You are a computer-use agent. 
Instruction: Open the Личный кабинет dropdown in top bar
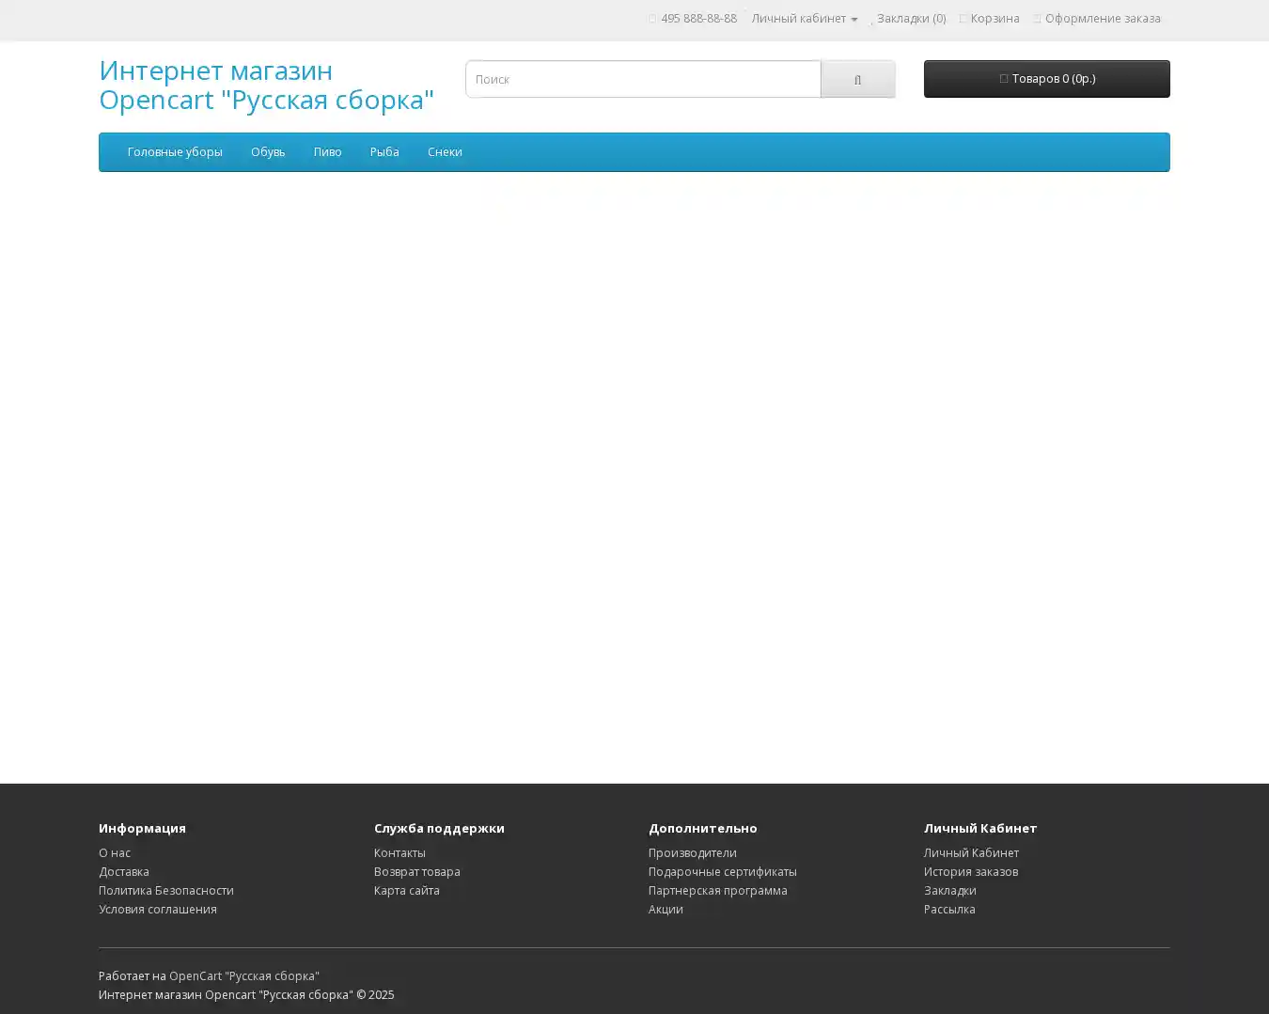[804, 19]
